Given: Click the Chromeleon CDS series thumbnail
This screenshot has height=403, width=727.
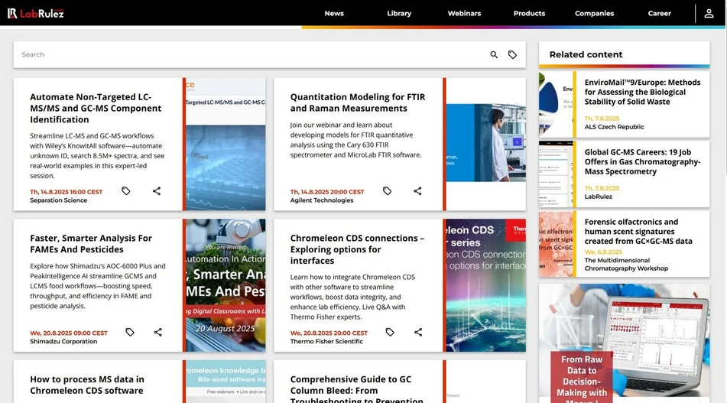Looking at the screenshot, I should pos(486,285).
